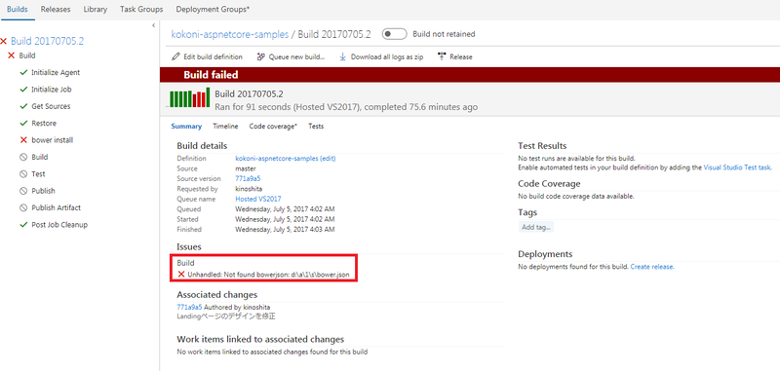Click the skipped icon beside Test step
The height and width of the screenshot is (371, 780).
23,174
